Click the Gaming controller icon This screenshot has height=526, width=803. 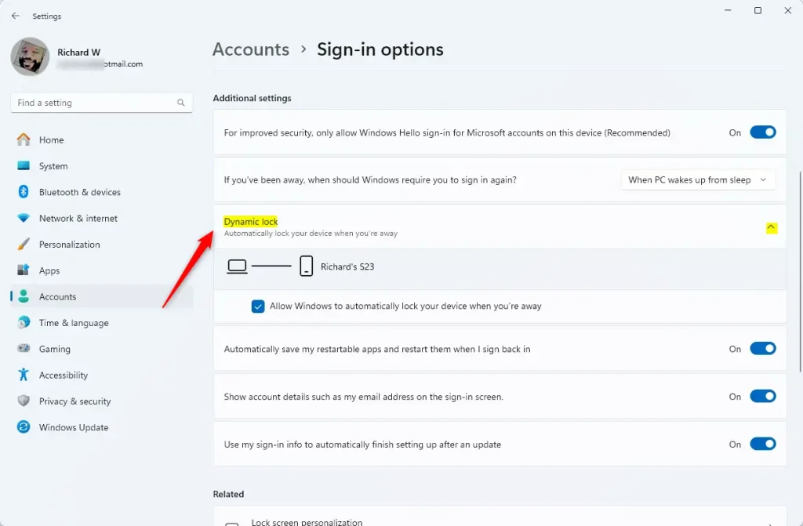(x=24, y=349)
